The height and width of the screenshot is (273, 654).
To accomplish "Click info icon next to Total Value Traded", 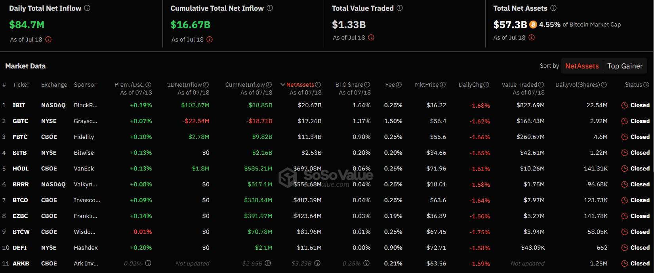I will tap(400, 8).
